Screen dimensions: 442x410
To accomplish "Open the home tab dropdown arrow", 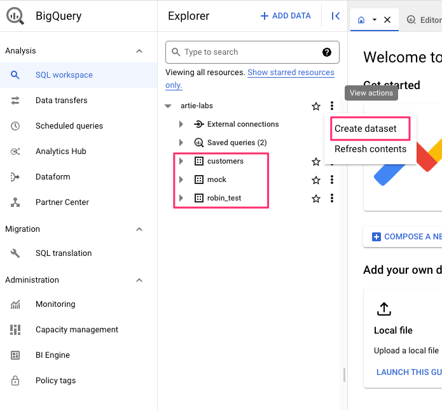I will [x=375, y=20].
